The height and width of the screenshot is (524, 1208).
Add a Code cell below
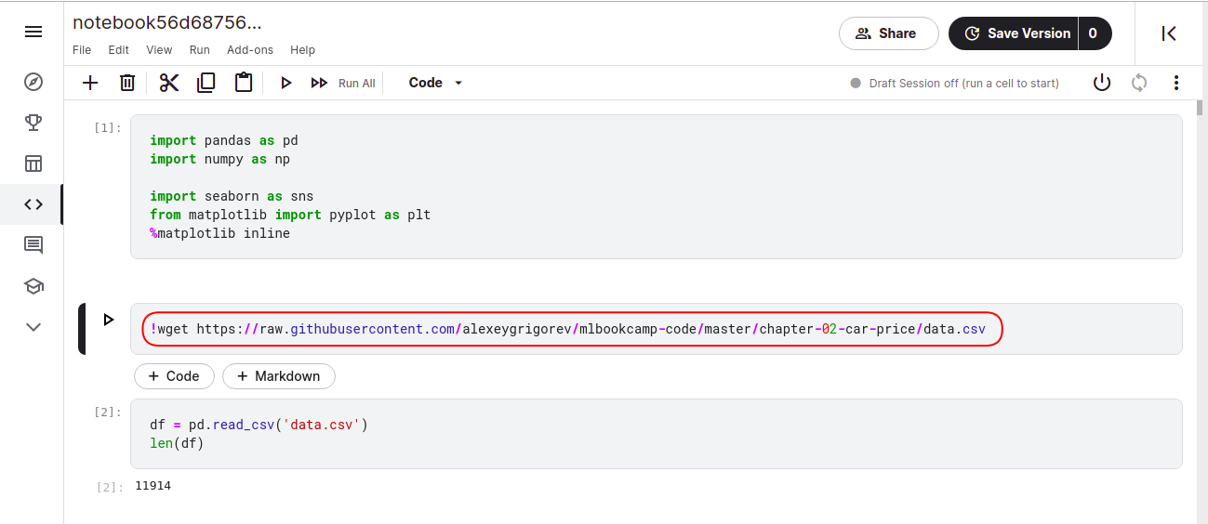tap(174, 376)
